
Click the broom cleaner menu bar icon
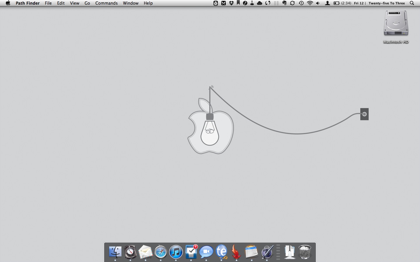[252, 3]
